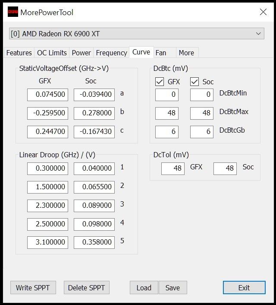This screenshot has height=305, width=276.
Task: Exit the application via Exit button
Action: [244, 287]
